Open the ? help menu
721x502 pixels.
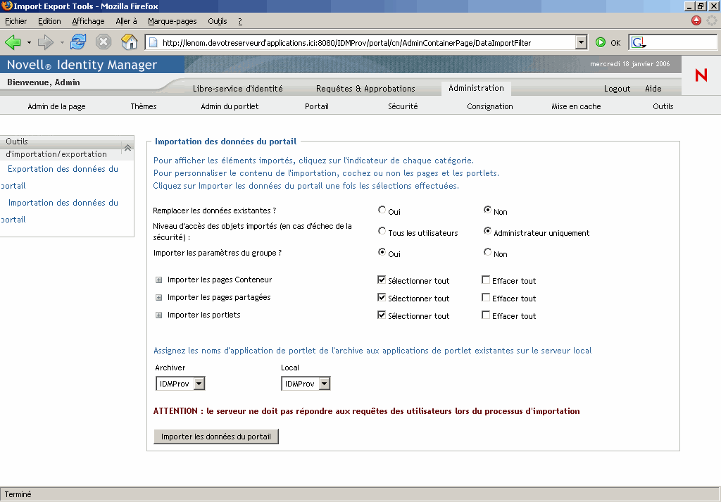tap(240, 21)
